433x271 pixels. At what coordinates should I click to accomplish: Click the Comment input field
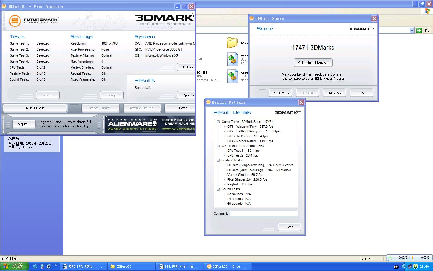coord(264,213)
